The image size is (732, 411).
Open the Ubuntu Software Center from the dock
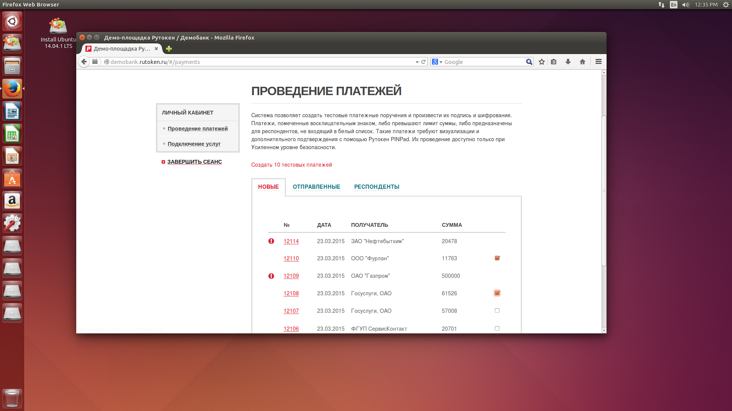click(x=12, y=178)
